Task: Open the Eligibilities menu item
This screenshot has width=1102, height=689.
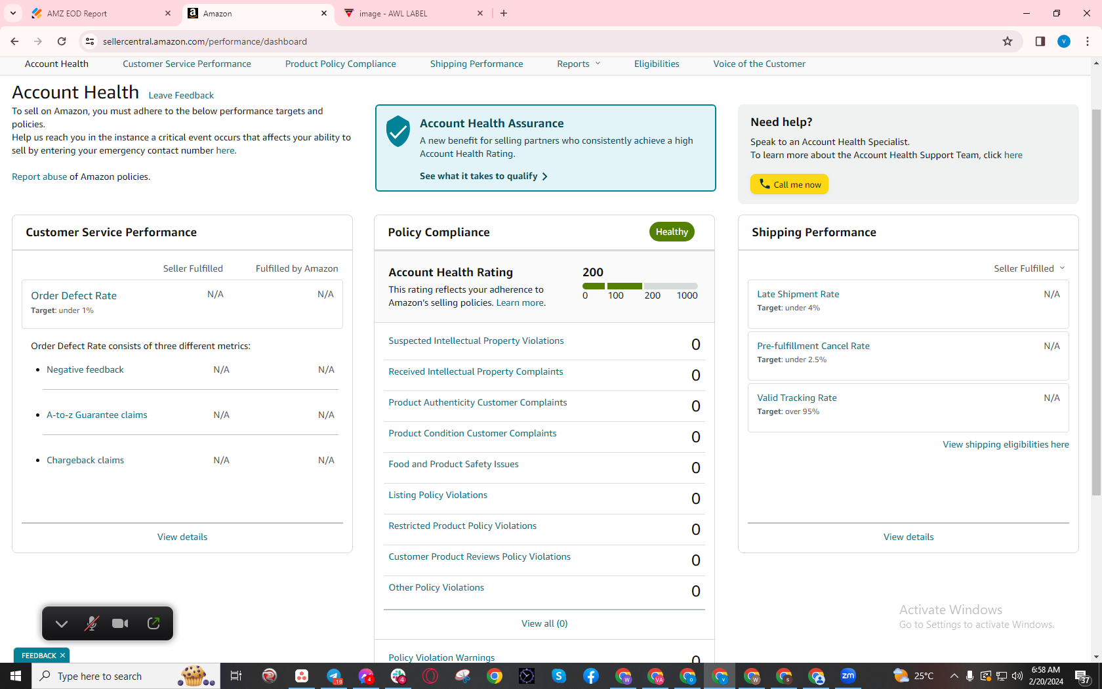Action: tap(657, 64)
